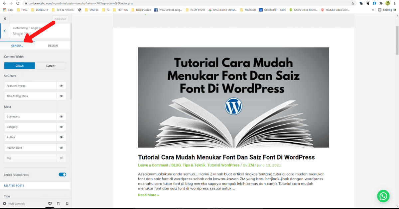This screenshot has width=399, height=209.
Task: Switch to desktop preview mode
Action: click(50, 203)
